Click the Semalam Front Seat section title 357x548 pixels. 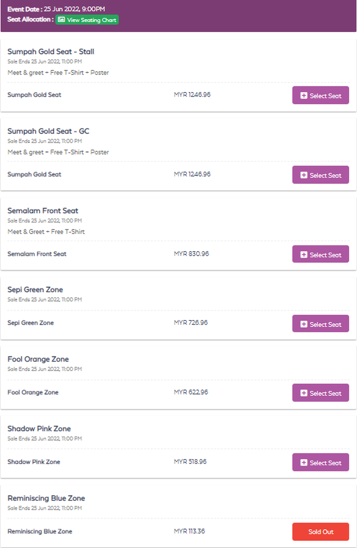point(43,211)
